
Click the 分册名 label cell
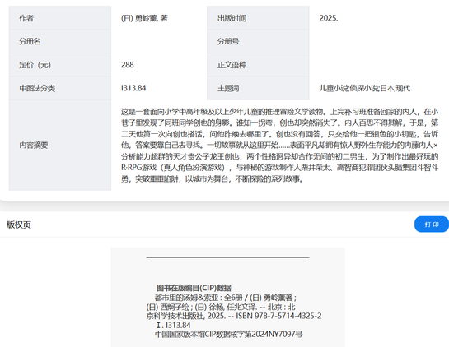(x=60, y=41)
